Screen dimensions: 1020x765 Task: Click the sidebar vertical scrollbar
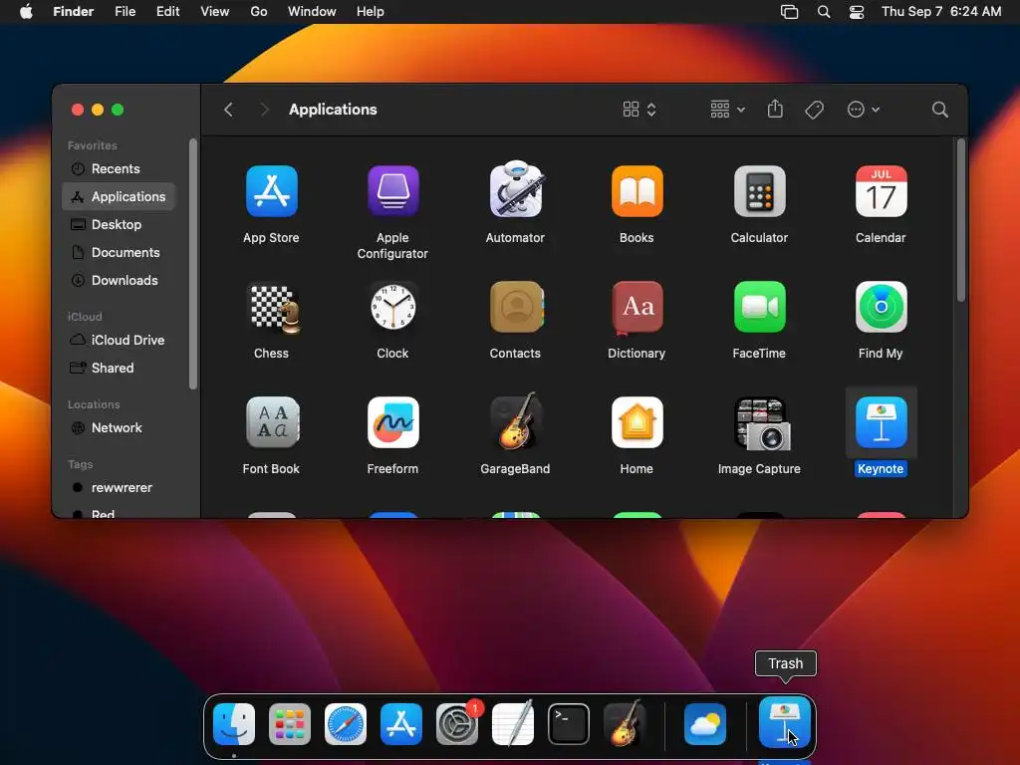(x=192, y=264)
